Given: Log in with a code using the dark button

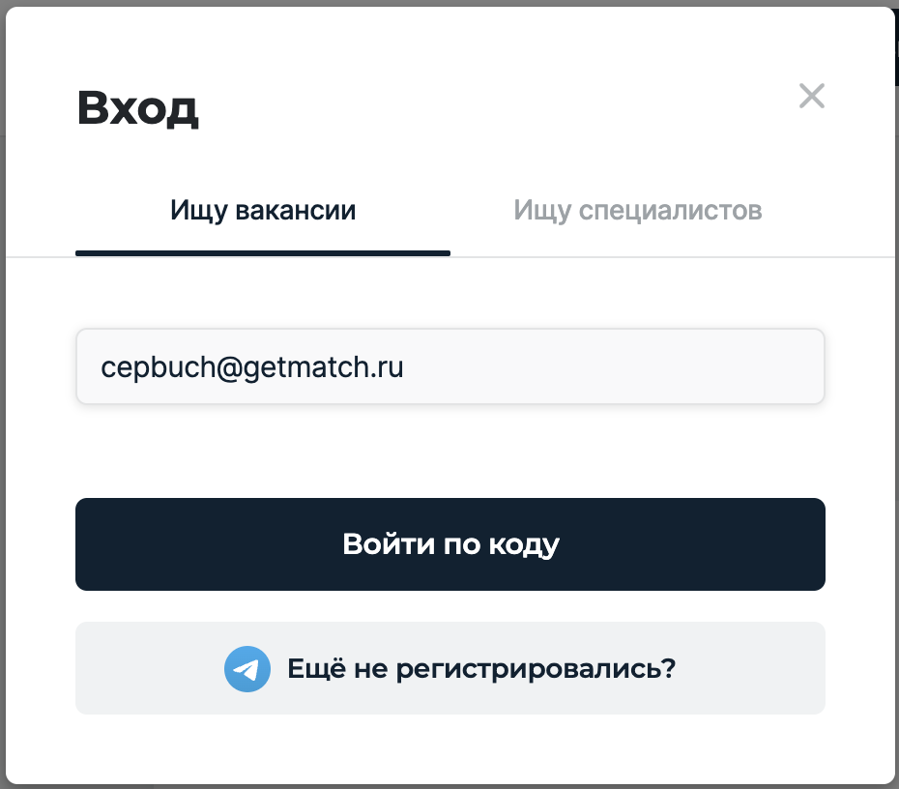Looking at the screenshot, I should coord(450,544).
